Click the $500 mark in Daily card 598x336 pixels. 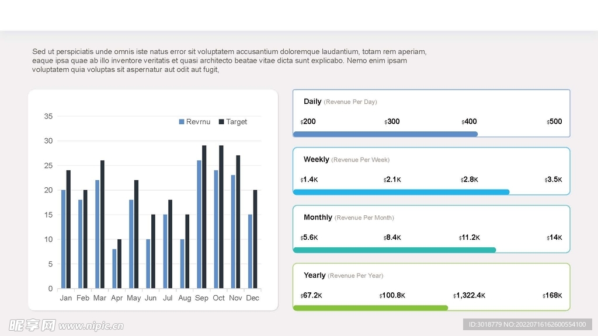click(x=554, y=122)
